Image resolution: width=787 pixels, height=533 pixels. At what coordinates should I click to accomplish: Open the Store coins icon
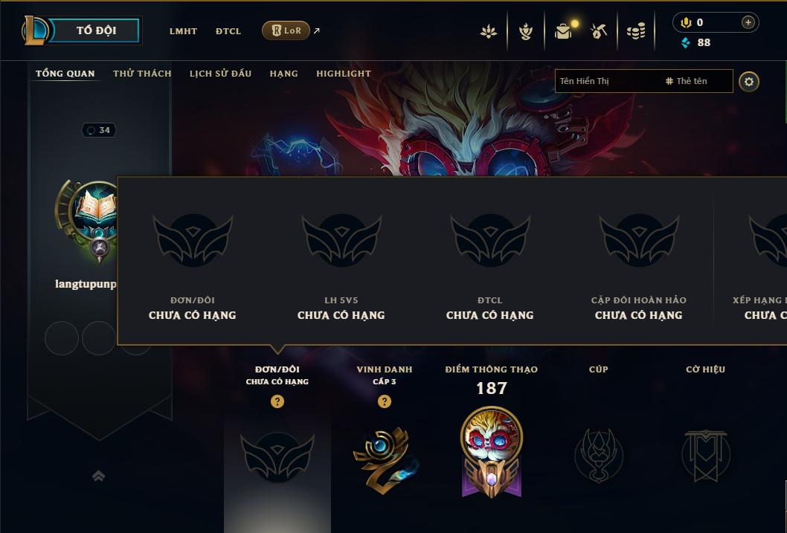click(636, 31)
